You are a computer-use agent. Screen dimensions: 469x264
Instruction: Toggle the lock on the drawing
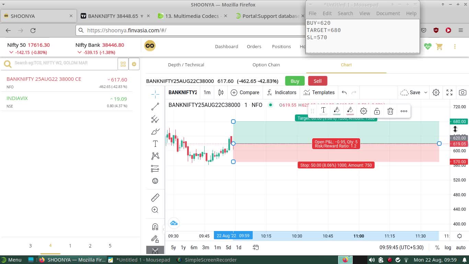(x=377, y=111)
